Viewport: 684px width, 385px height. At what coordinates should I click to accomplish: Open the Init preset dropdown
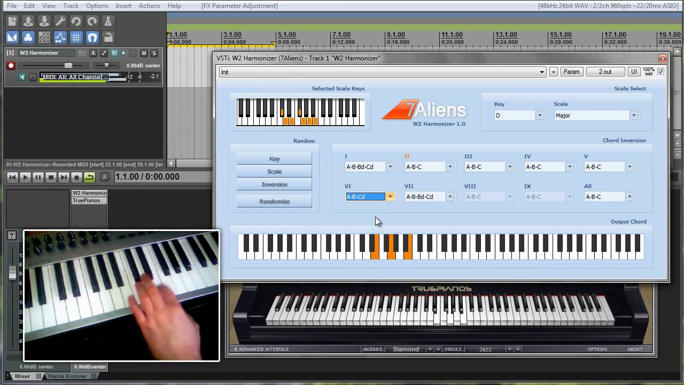383,72
